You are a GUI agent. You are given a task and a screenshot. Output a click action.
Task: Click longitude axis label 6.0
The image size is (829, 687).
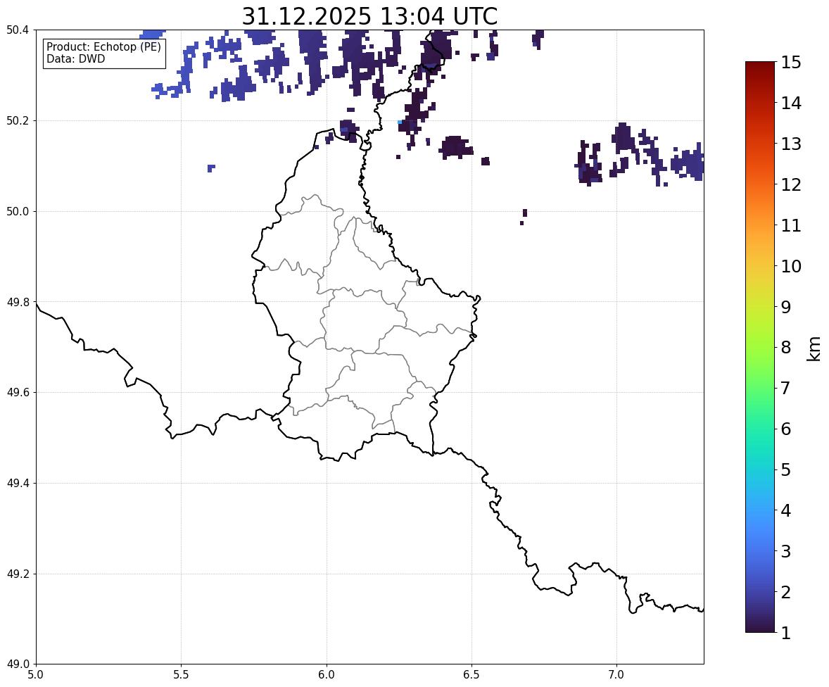tap(327, 675)
